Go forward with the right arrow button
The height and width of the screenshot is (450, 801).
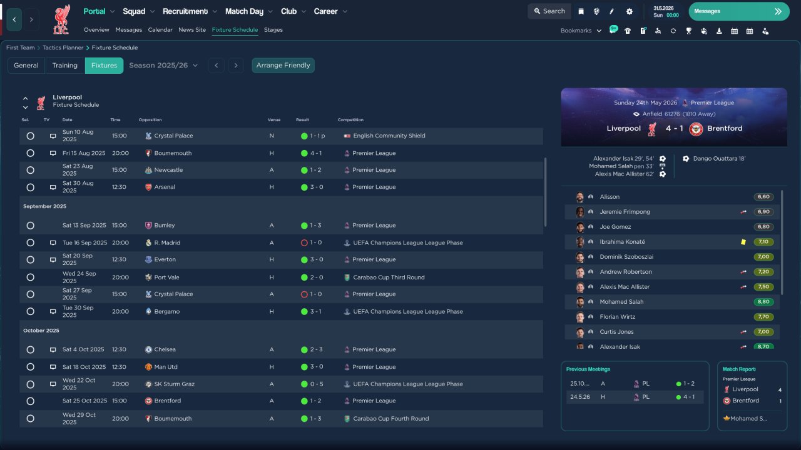tap(31, 19)
